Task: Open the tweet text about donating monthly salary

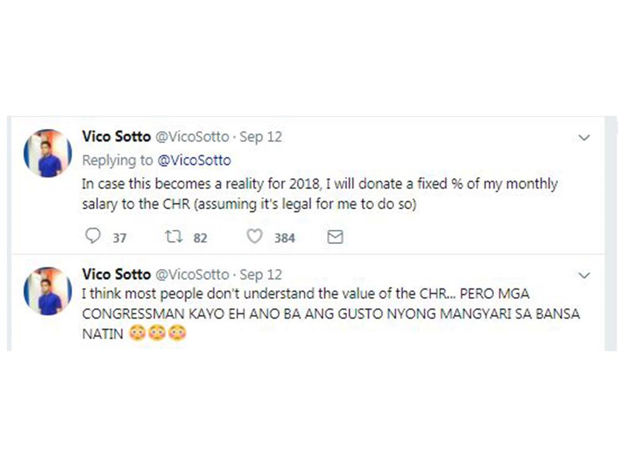Action: [x=319, y=194]
